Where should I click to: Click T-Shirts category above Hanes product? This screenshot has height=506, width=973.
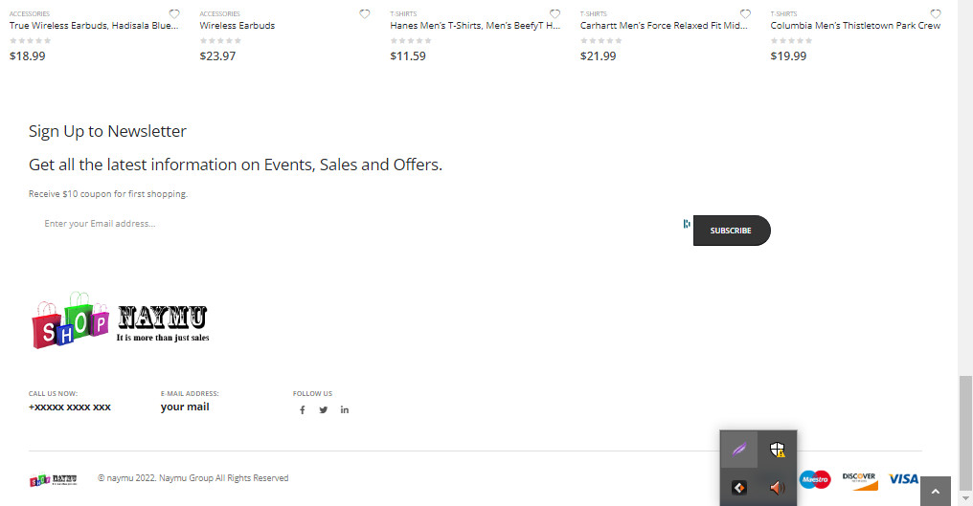[403, 13]
